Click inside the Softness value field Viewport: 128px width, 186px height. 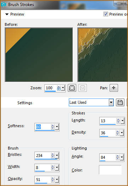(x=43, y=127)
